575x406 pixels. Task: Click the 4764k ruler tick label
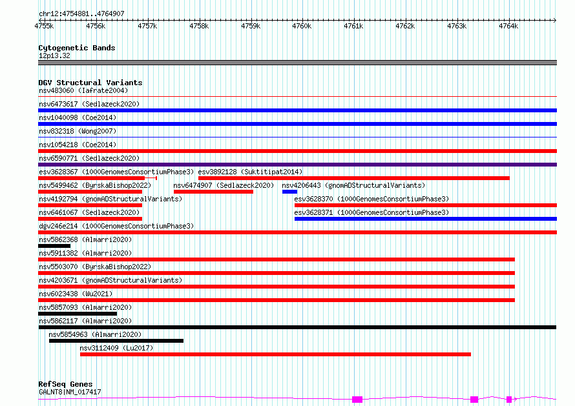(508, 26)
